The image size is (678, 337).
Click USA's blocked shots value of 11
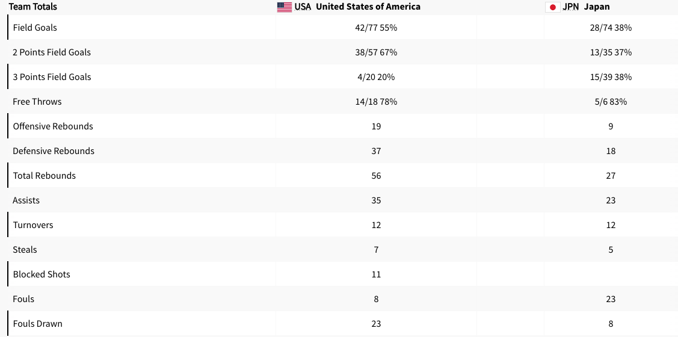pyautogui.click(x=376, y=274)
